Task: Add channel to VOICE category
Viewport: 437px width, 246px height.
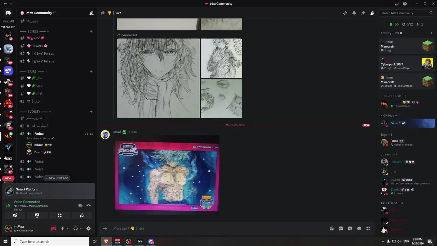Action: pyautogui.click(x=91, y=111)
